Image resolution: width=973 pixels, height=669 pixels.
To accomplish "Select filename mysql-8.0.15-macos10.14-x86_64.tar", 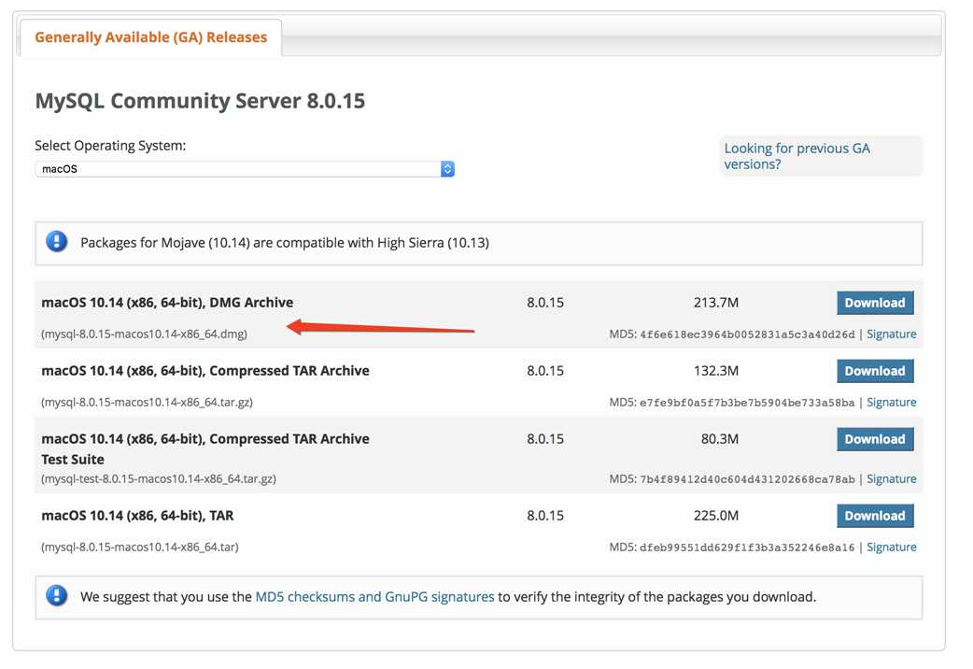I will 140,548.
